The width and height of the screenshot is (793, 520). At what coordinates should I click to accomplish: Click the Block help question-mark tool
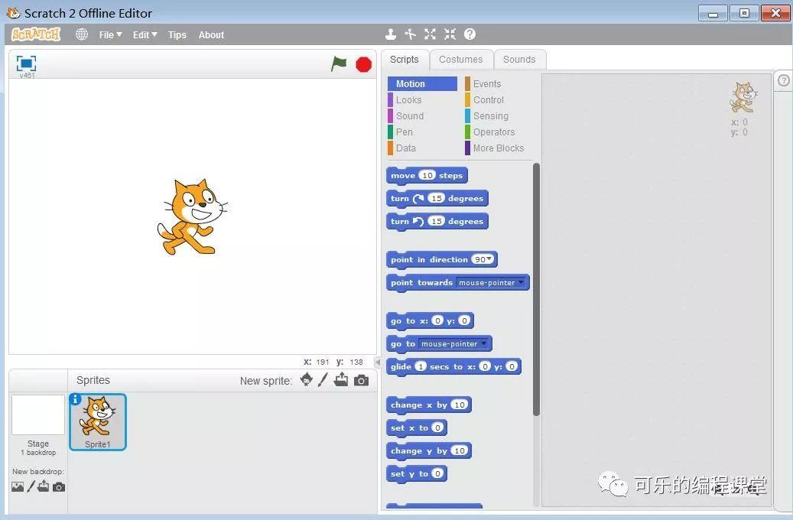point(470,34)
